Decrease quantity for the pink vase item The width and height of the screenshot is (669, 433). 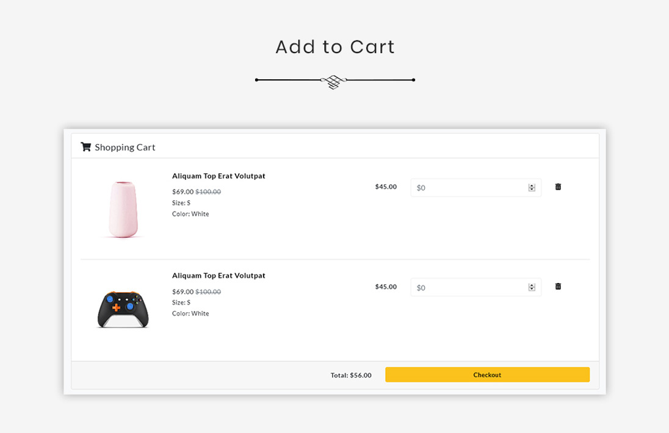coord(532,190)
